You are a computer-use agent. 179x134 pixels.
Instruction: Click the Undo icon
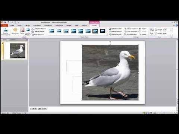8,22
